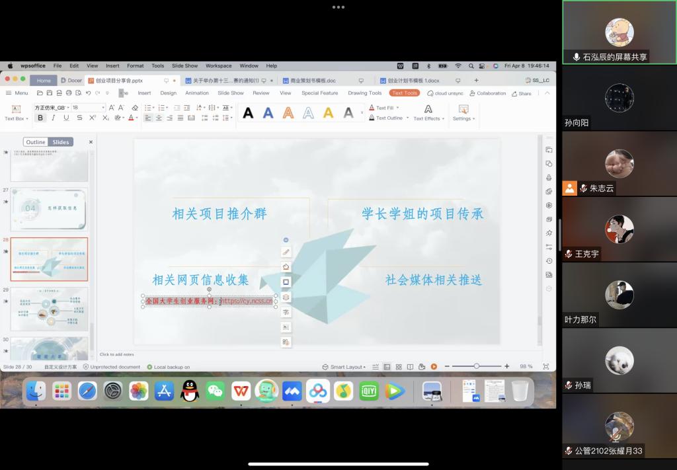
Task: Click the clear formatting eraser icon
Action: (x=135, y=107)
